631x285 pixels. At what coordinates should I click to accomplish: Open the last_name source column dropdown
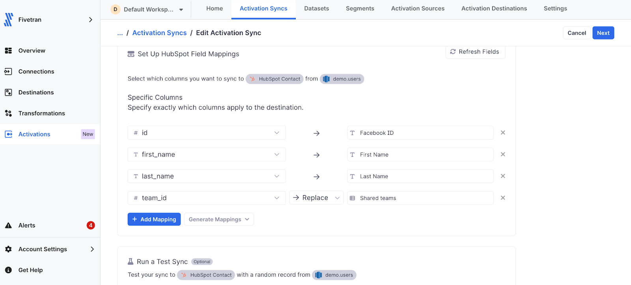[x=207, y=176]
